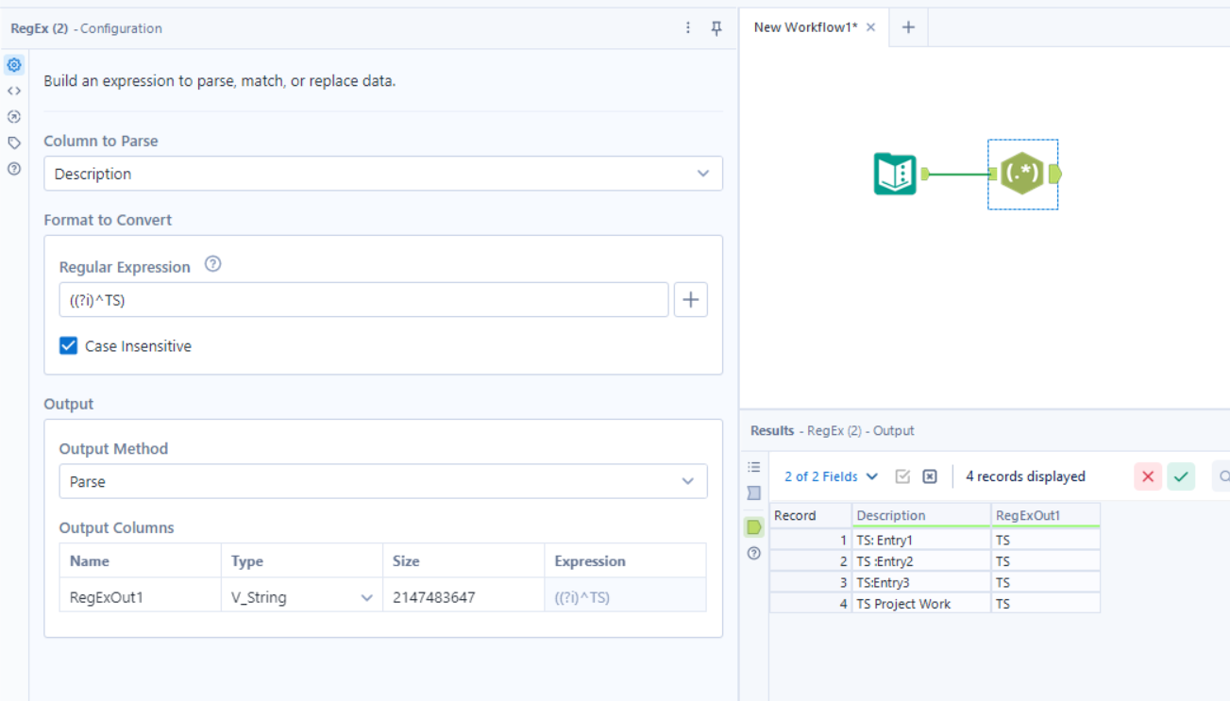The height and width of the screenshot is (701, 1230).
Task: Click the green output anchor icon in Results panel
Action: coord(753,526)
